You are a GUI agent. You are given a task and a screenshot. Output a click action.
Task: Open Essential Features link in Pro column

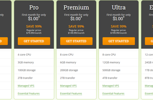pyautogui.click(x=29, y=93)
